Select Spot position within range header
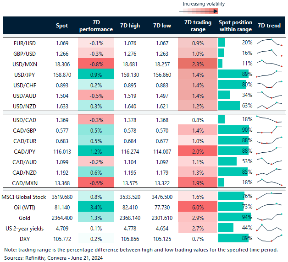Viewport: 288px width, 262px height. pos(235,26)
